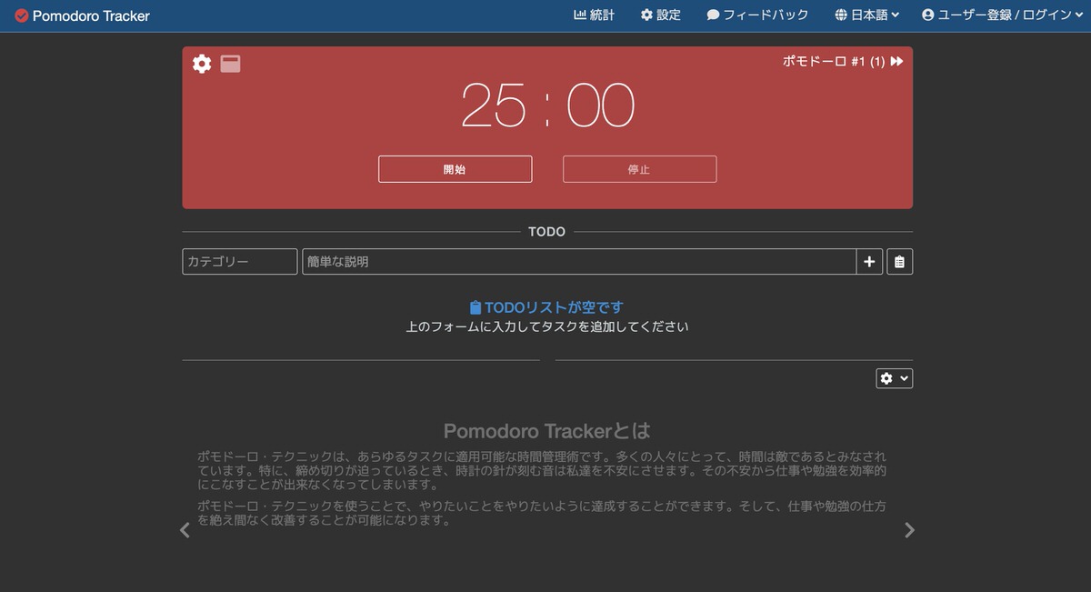Open the TODO list options gear menu
Image resolution: width=1091 pixels, height=592 pixels.
click(894, 377)
